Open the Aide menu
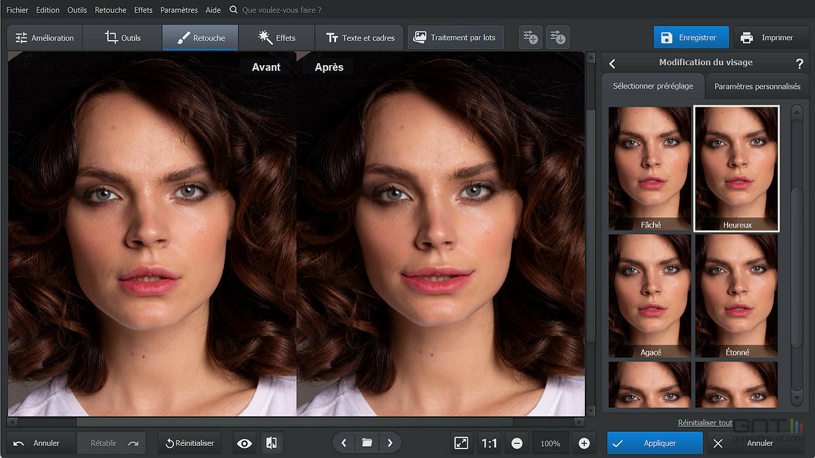This screenshot has height=458, width=815. [213, 10]
